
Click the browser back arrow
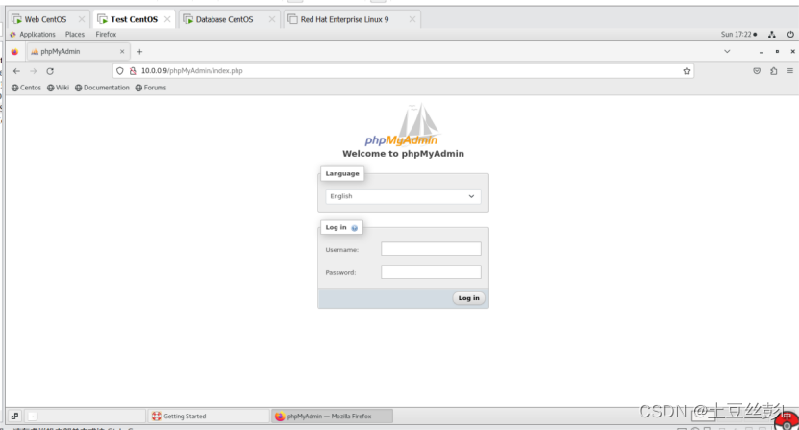(16, 71)
